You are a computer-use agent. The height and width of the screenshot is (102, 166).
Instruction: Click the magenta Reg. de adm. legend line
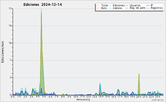127,8
